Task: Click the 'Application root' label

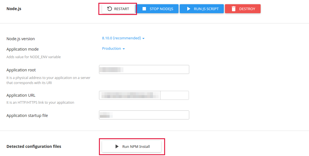Action: (21, 70)
